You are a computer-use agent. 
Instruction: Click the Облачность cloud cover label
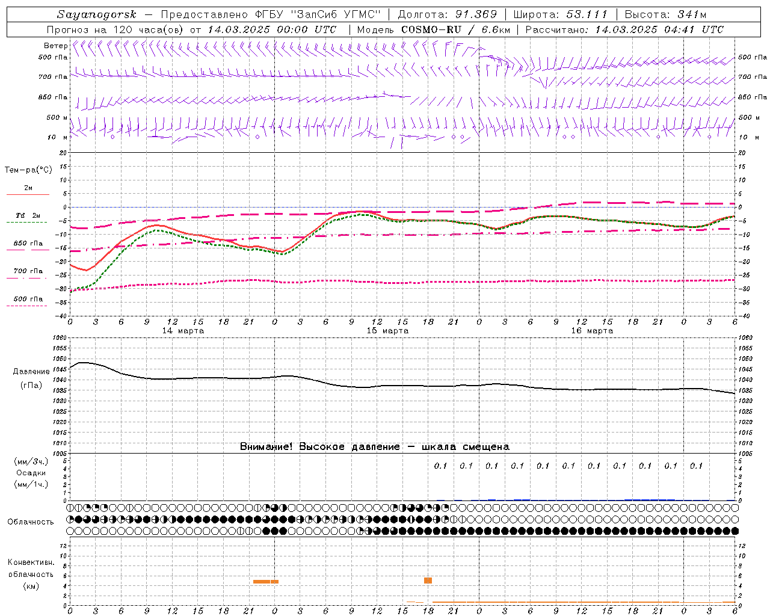pyautogui.click(x=31, y=522)
